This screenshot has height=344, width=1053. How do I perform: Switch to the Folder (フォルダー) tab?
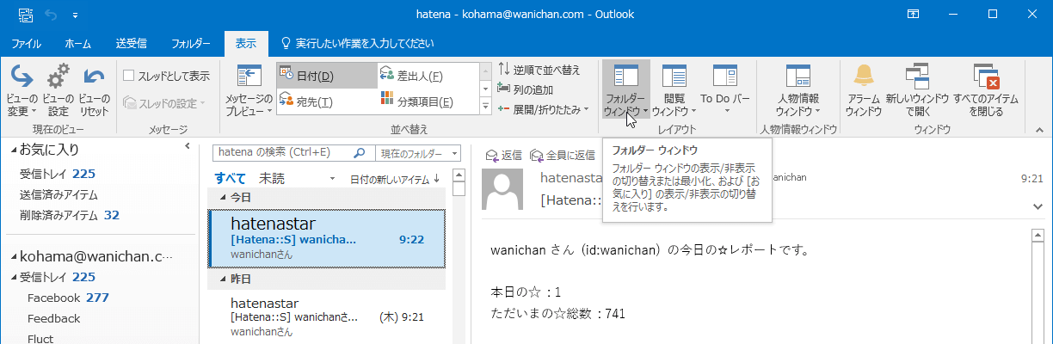[191, 42]
